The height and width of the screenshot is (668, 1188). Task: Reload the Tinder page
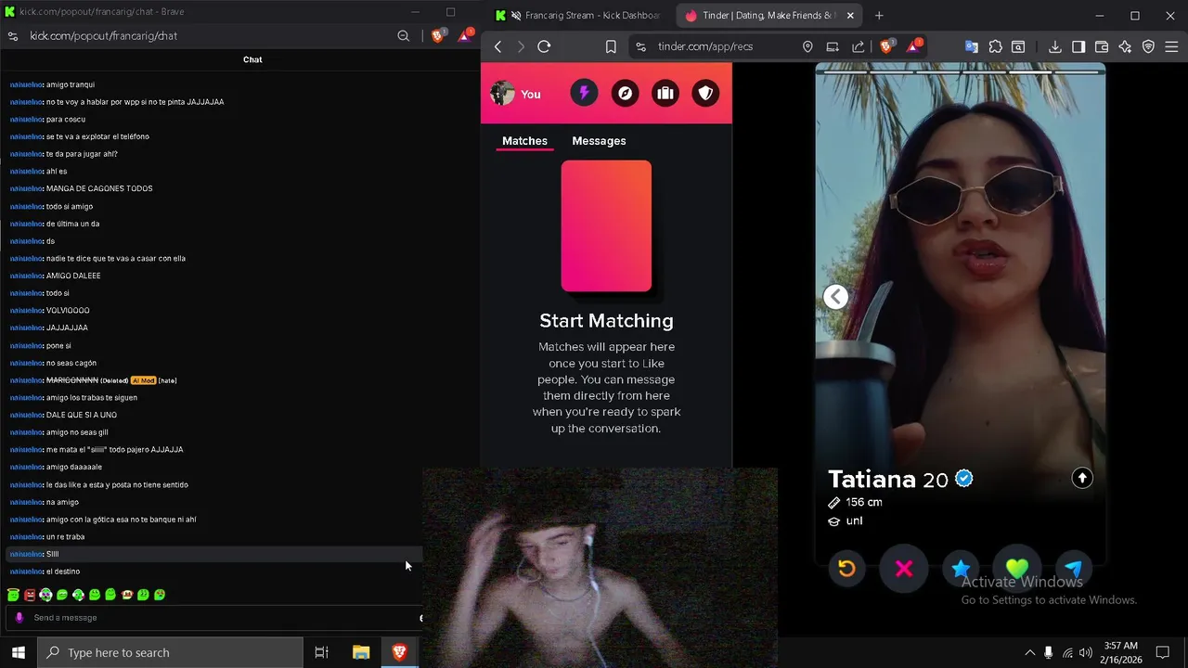[x=545, y=46]
